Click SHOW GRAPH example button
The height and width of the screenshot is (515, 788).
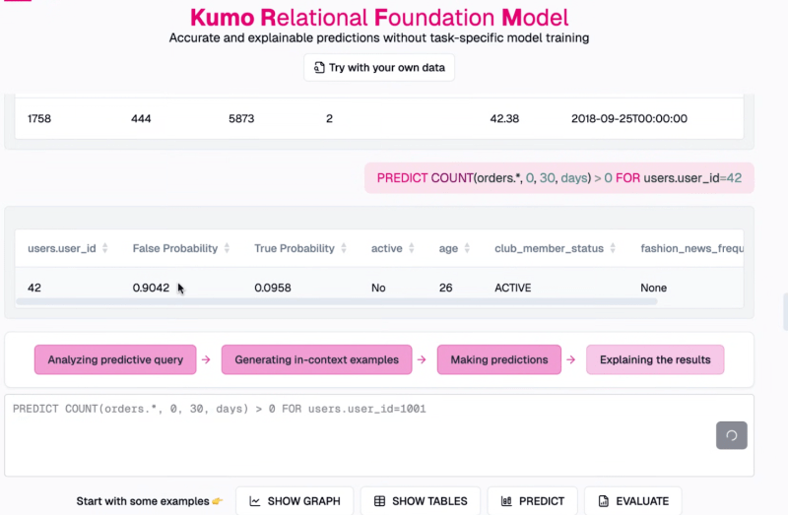(295, 500)
